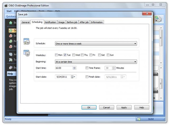Click the O&O DiskImage title bar app icon
Image resolution: width=169 pixels, height=125 pixels.
pyautogui.click(x=6, y=5)
